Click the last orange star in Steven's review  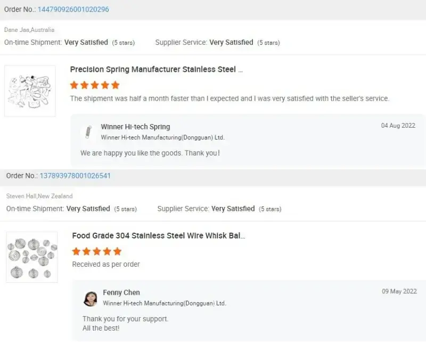tap(117, 251)
